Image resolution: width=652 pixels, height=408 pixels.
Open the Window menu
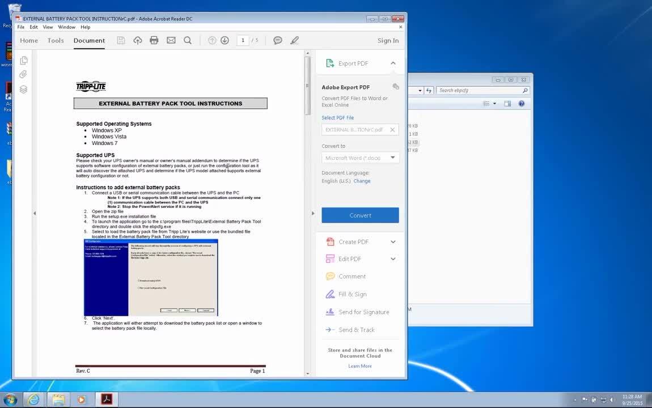(x=66, y=27)
